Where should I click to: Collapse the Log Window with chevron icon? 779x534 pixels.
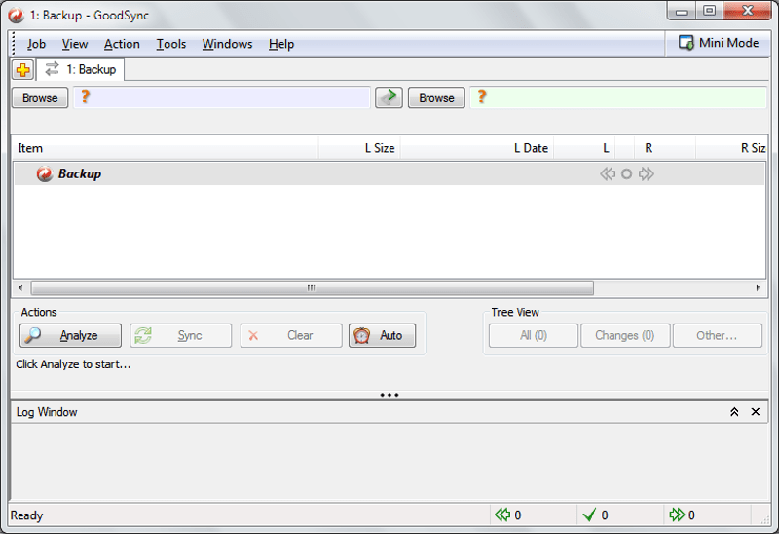tap(735, 412)
